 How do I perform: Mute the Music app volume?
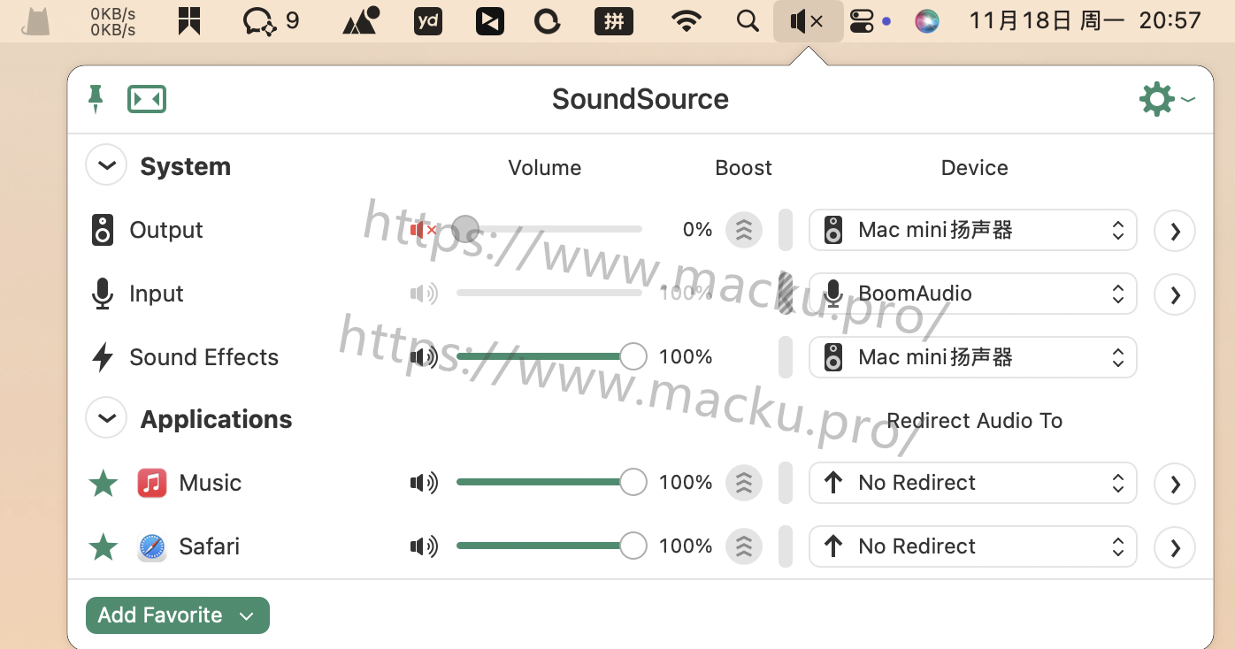424,483
